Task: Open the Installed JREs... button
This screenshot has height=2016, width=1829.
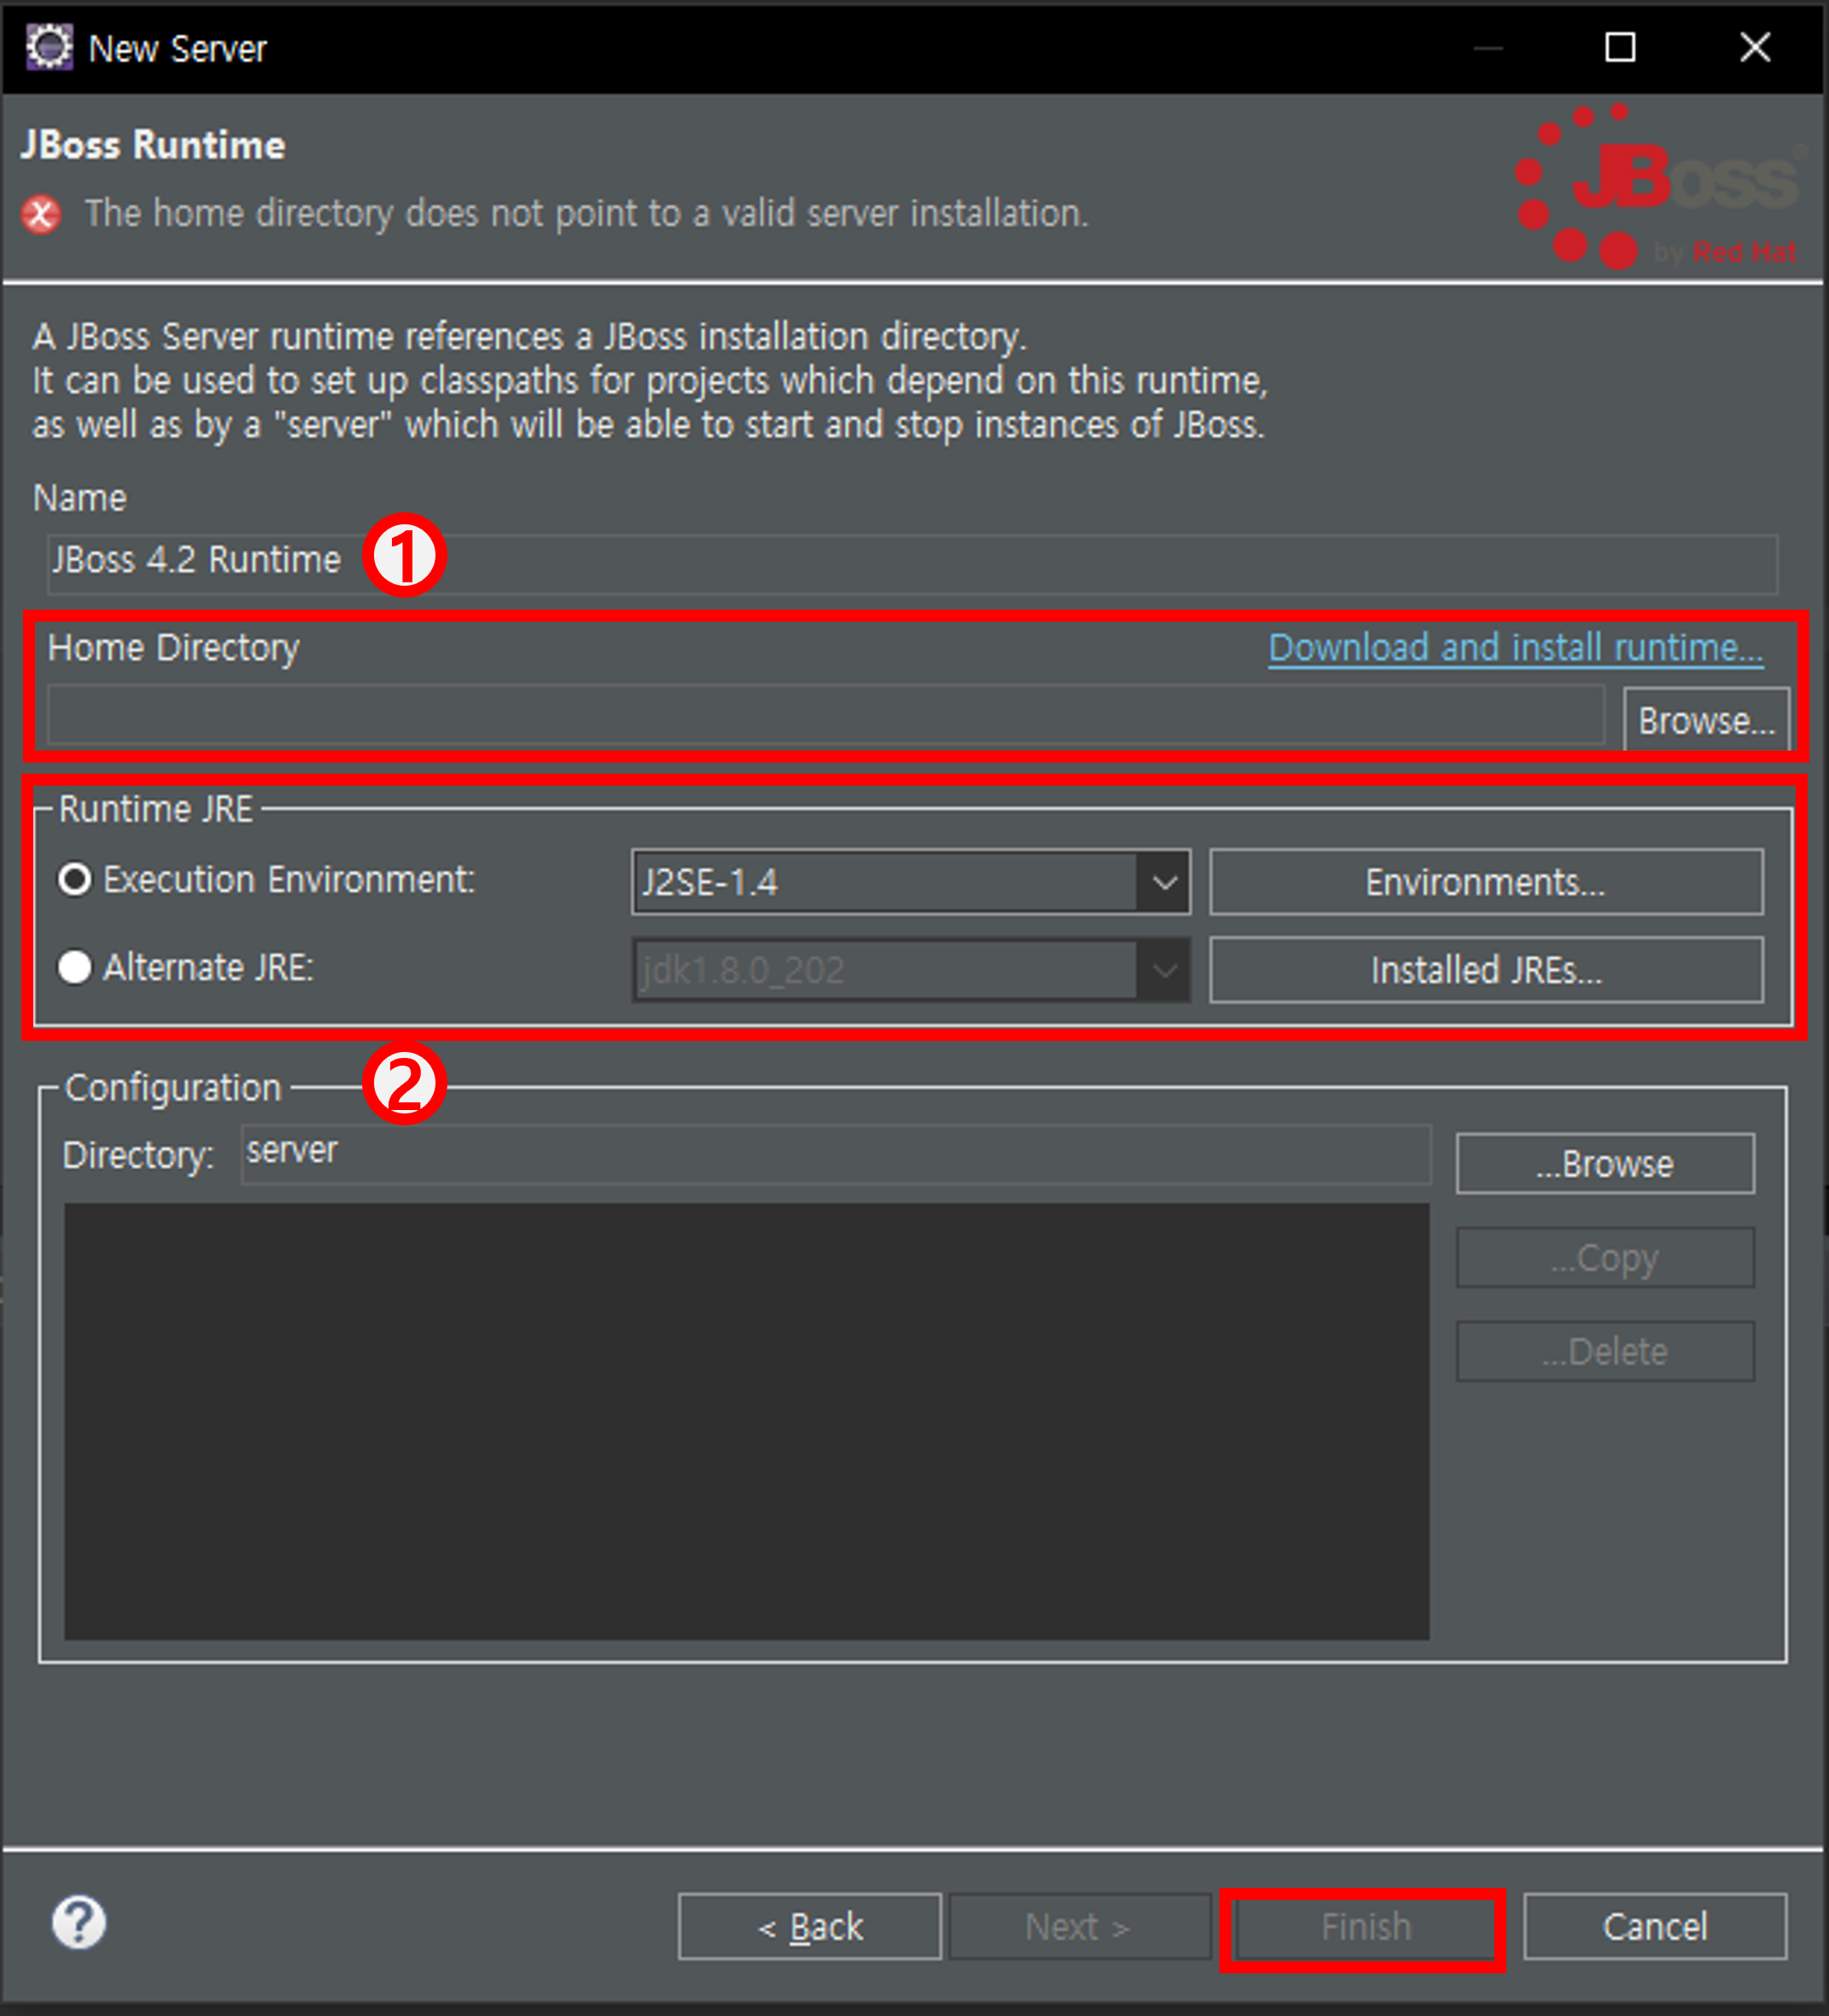Action: pyautogui.click(x=1485, y=970)
